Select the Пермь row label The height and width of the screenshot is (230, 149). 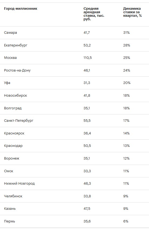(9, 221)
